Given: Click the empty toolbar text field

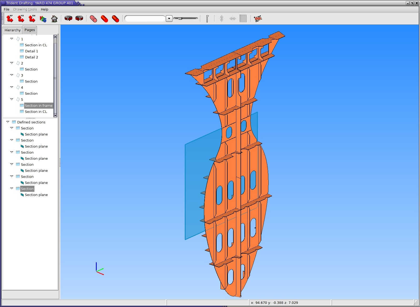Looking at the screenshot, I should 145,19.
